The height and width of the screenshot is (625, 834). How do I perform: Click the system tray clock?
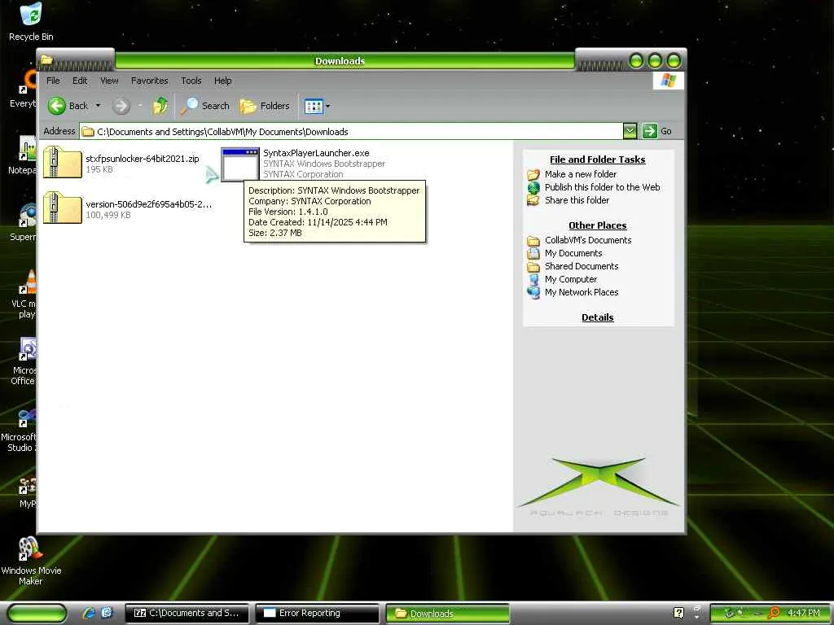[804, 613]
